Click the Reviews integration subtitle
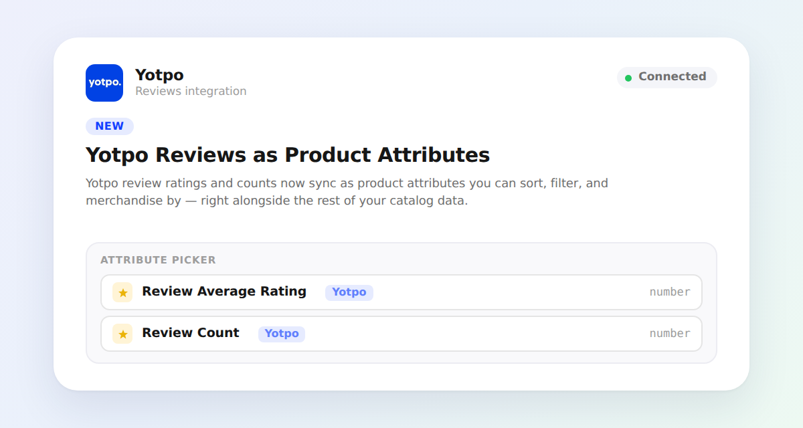The height and width of the screenshot is (428, 803). pyautogui.click(x=191, y=92)
